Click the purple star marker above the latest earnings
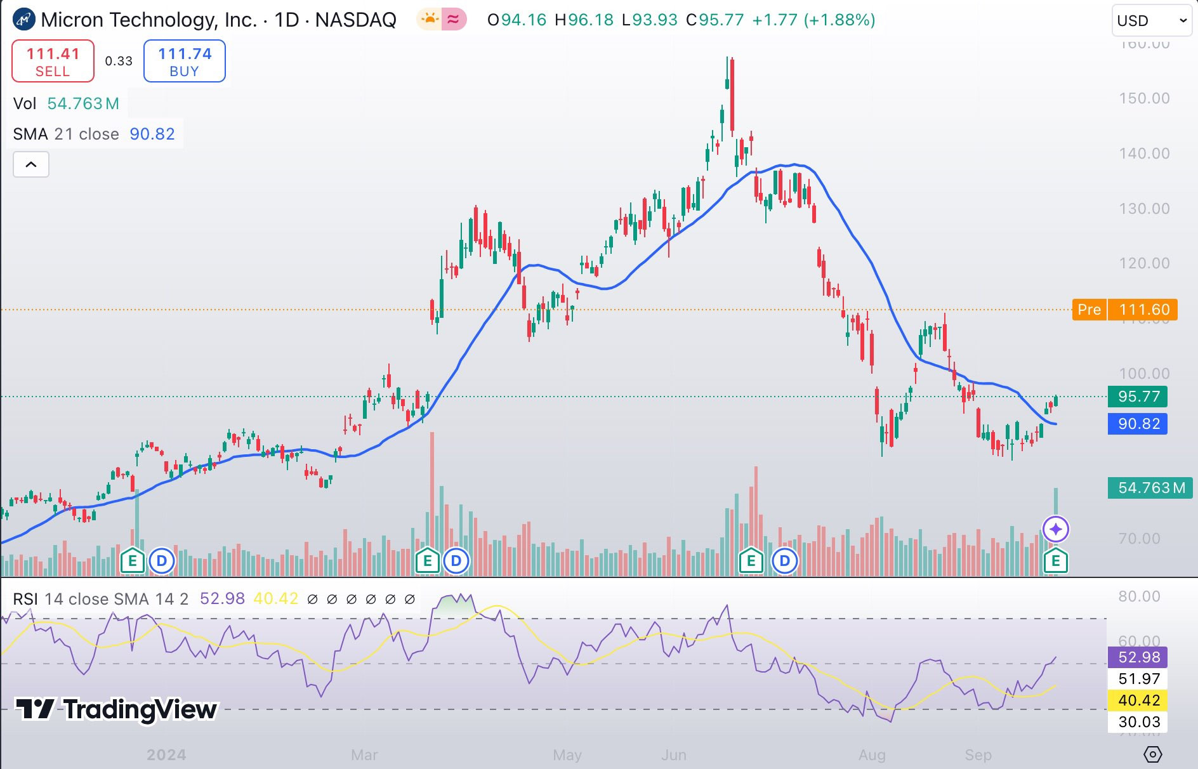 (x=1056, y=529)
